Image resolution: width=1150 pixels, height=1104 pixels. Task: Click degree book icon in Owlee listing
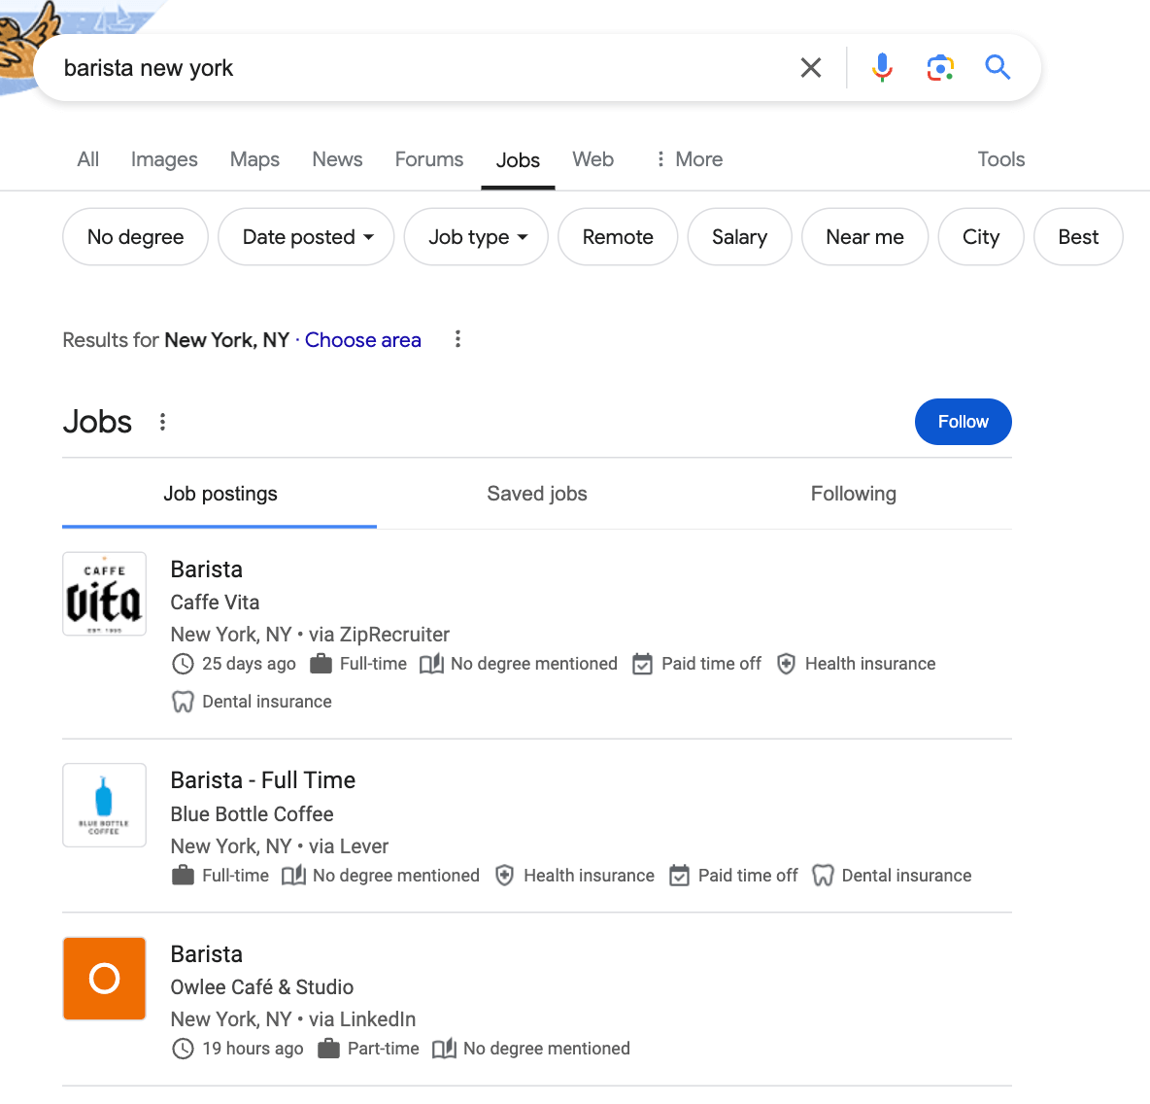pos(444,1049)
